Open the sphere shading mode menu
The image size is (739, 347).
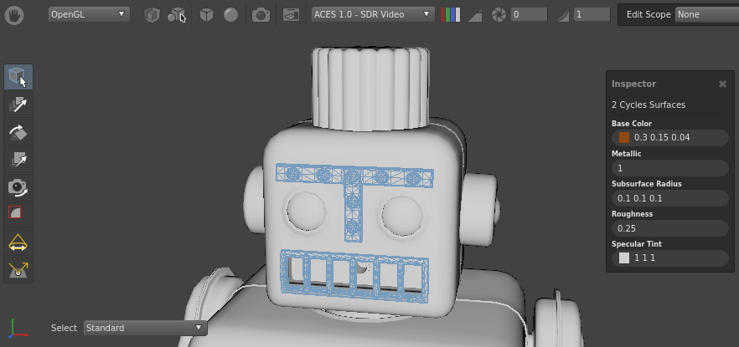pos(230,14)
